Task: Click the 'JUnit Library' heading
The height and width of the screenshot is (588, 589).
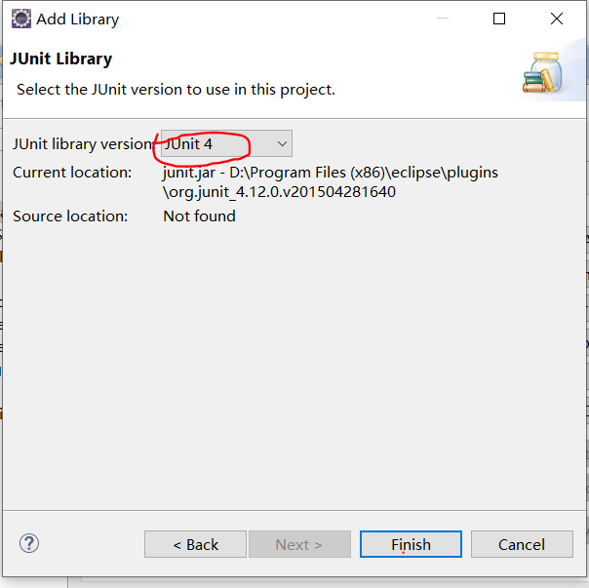Action: pos(60,59)
